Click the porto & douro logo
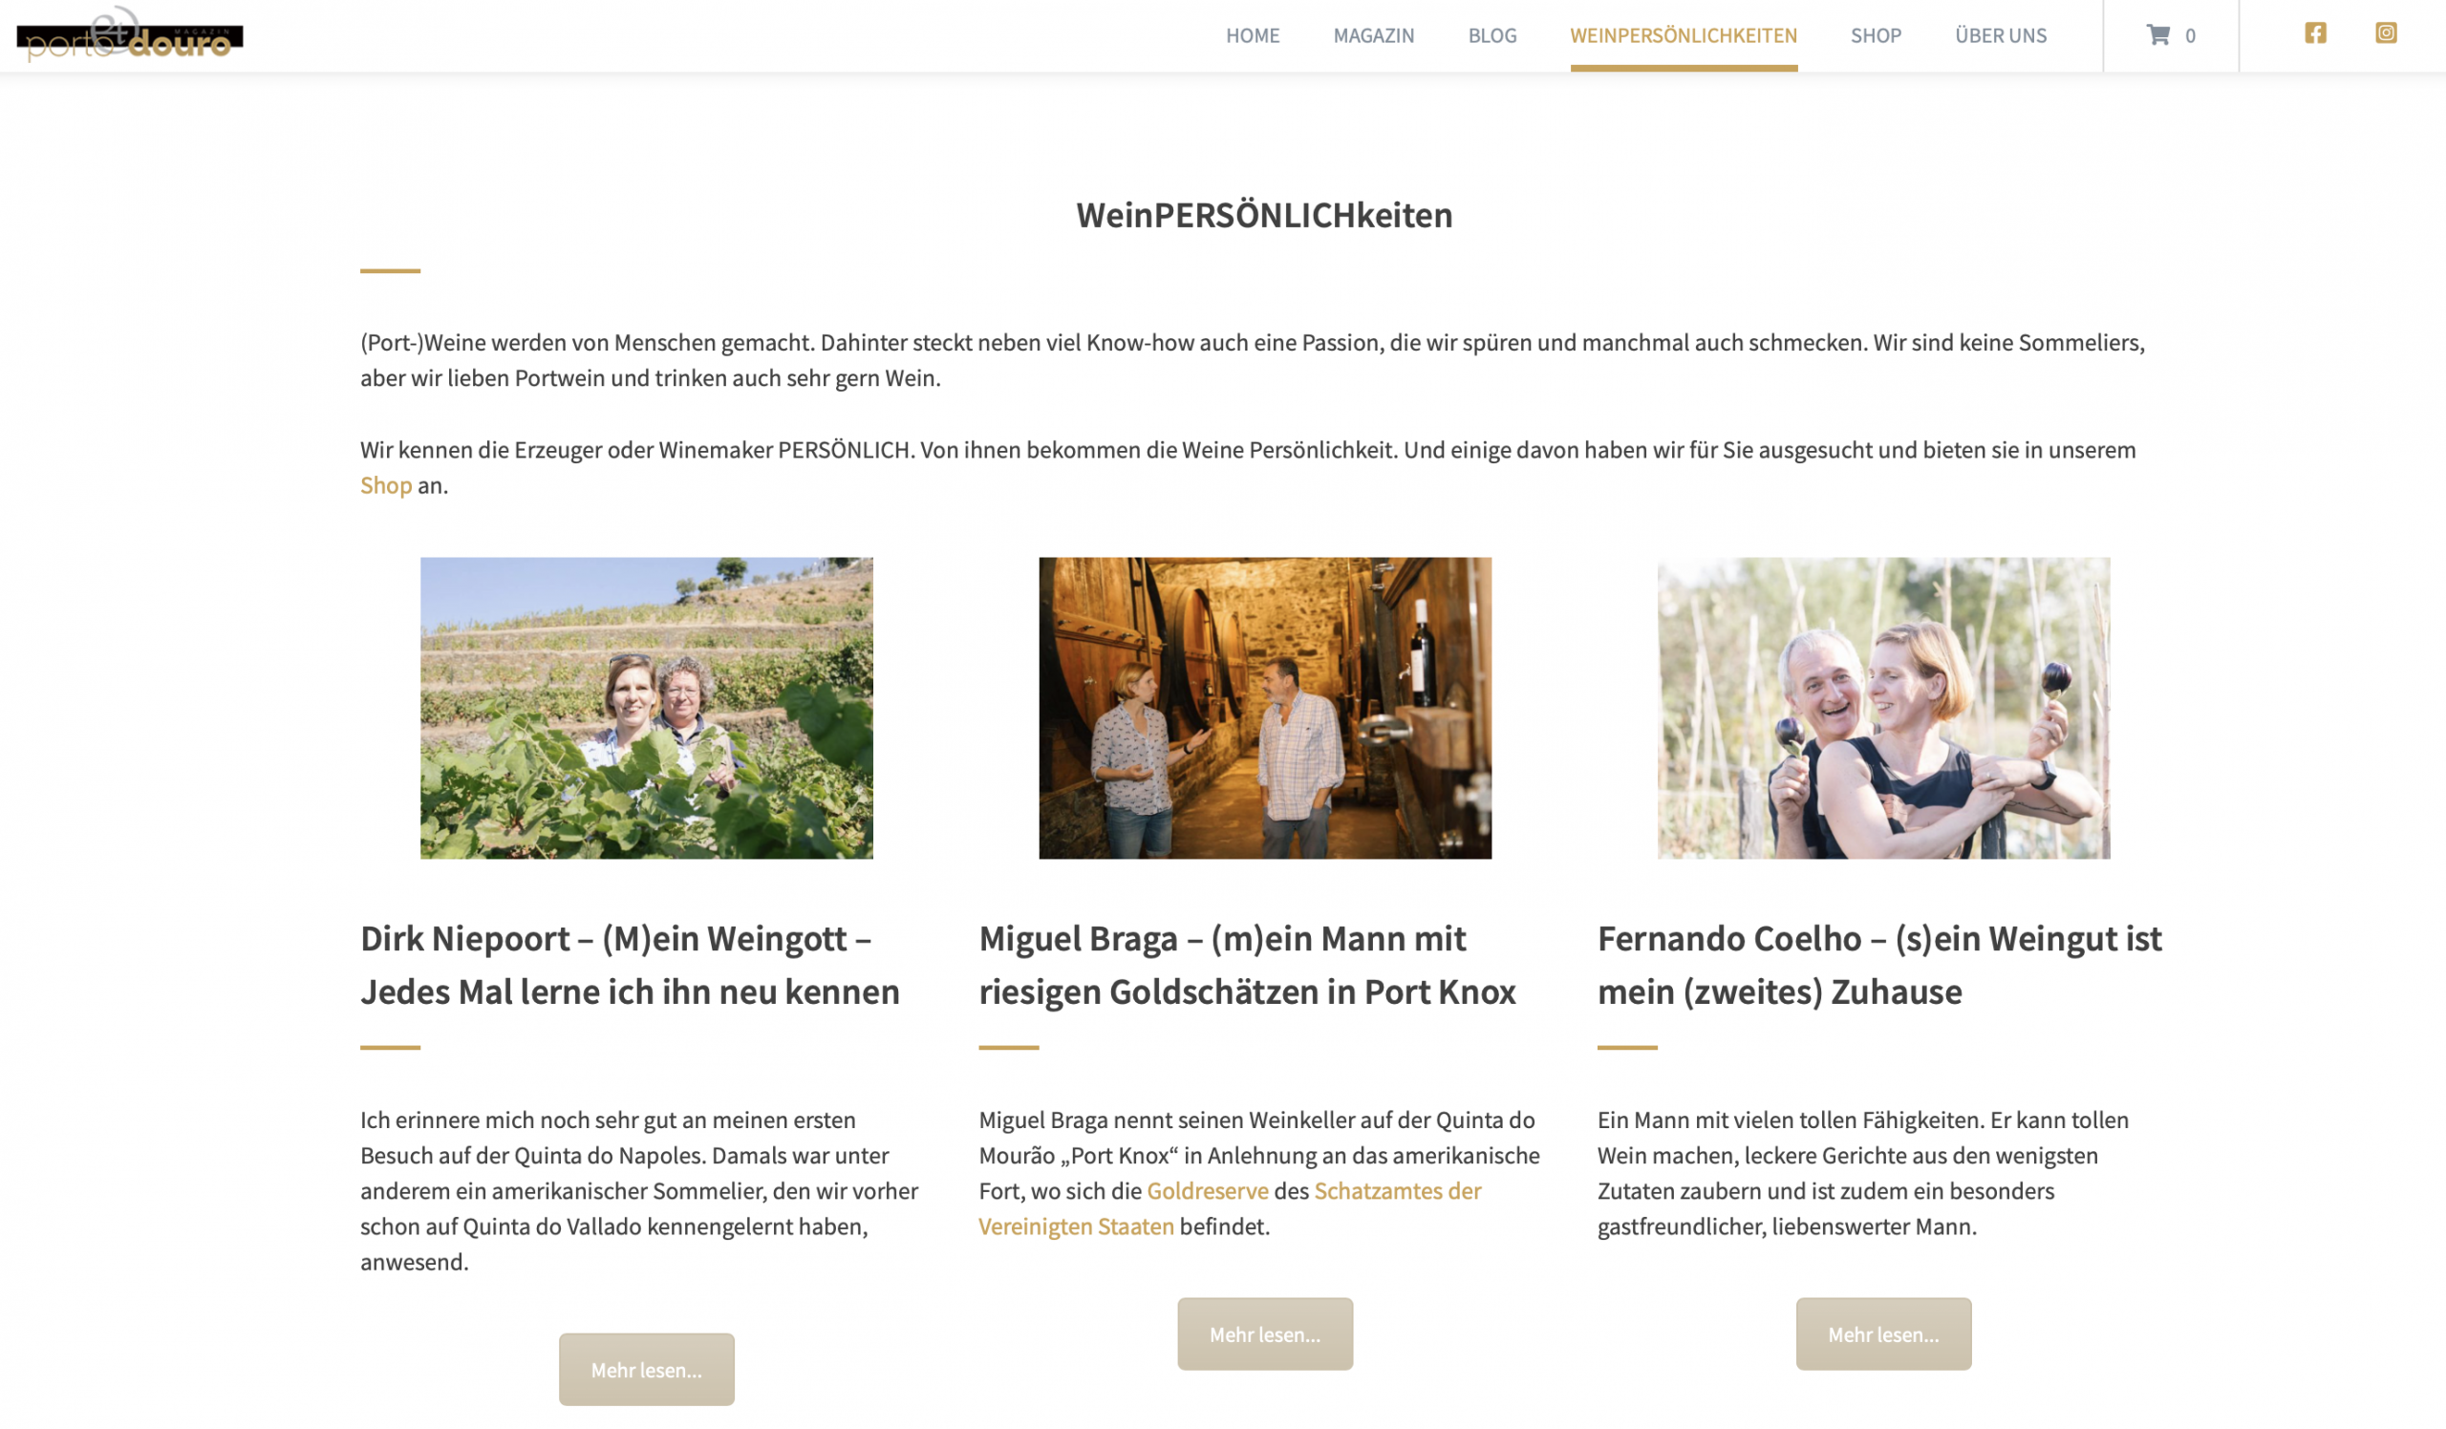 point(129,35)
